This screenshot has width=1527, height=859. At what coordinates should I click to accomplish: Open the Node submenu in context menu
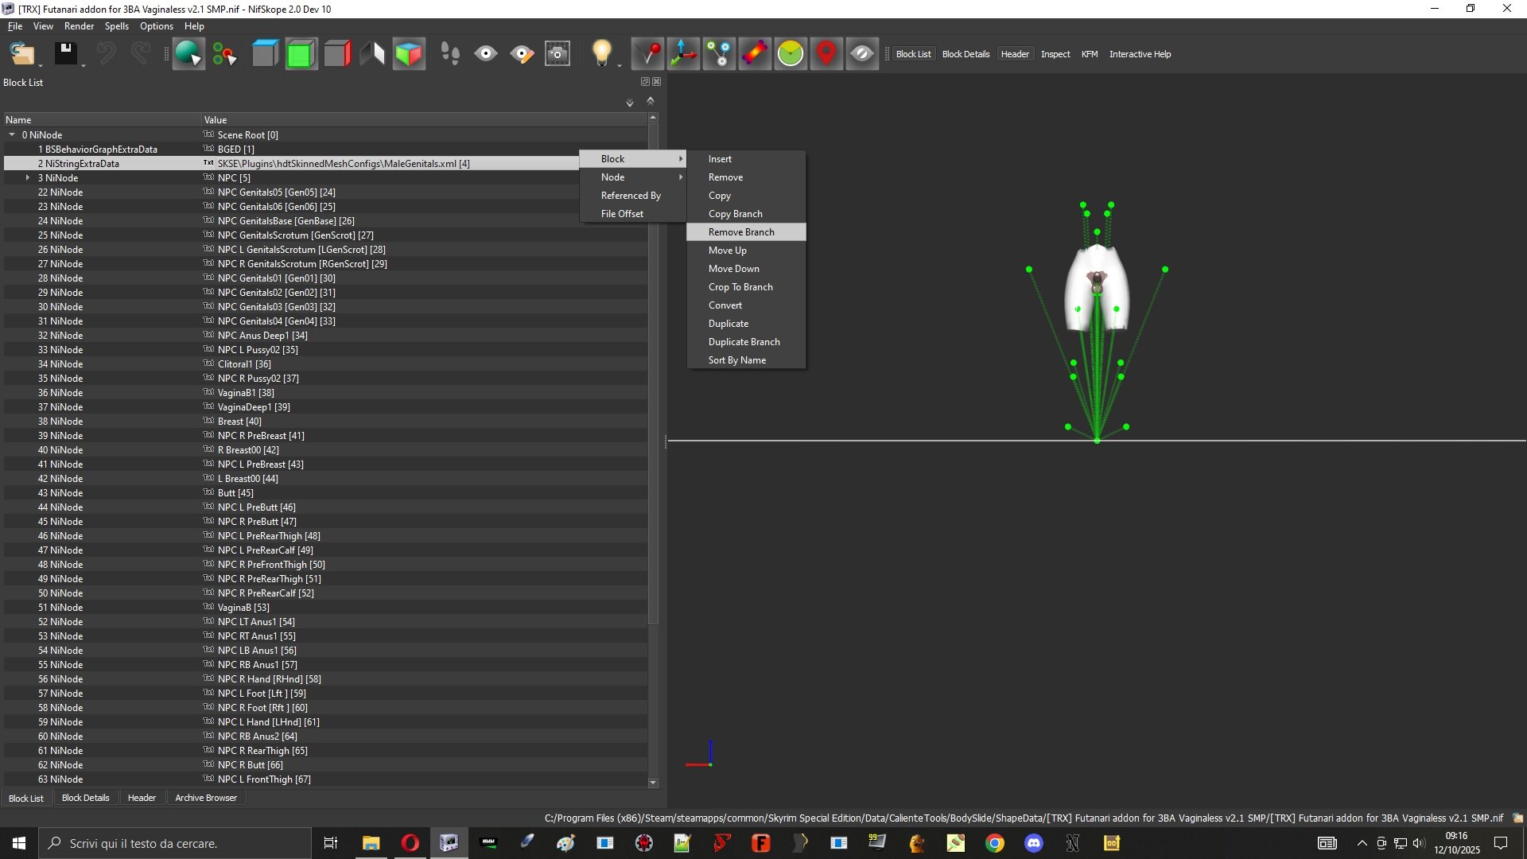click(633, 177)
